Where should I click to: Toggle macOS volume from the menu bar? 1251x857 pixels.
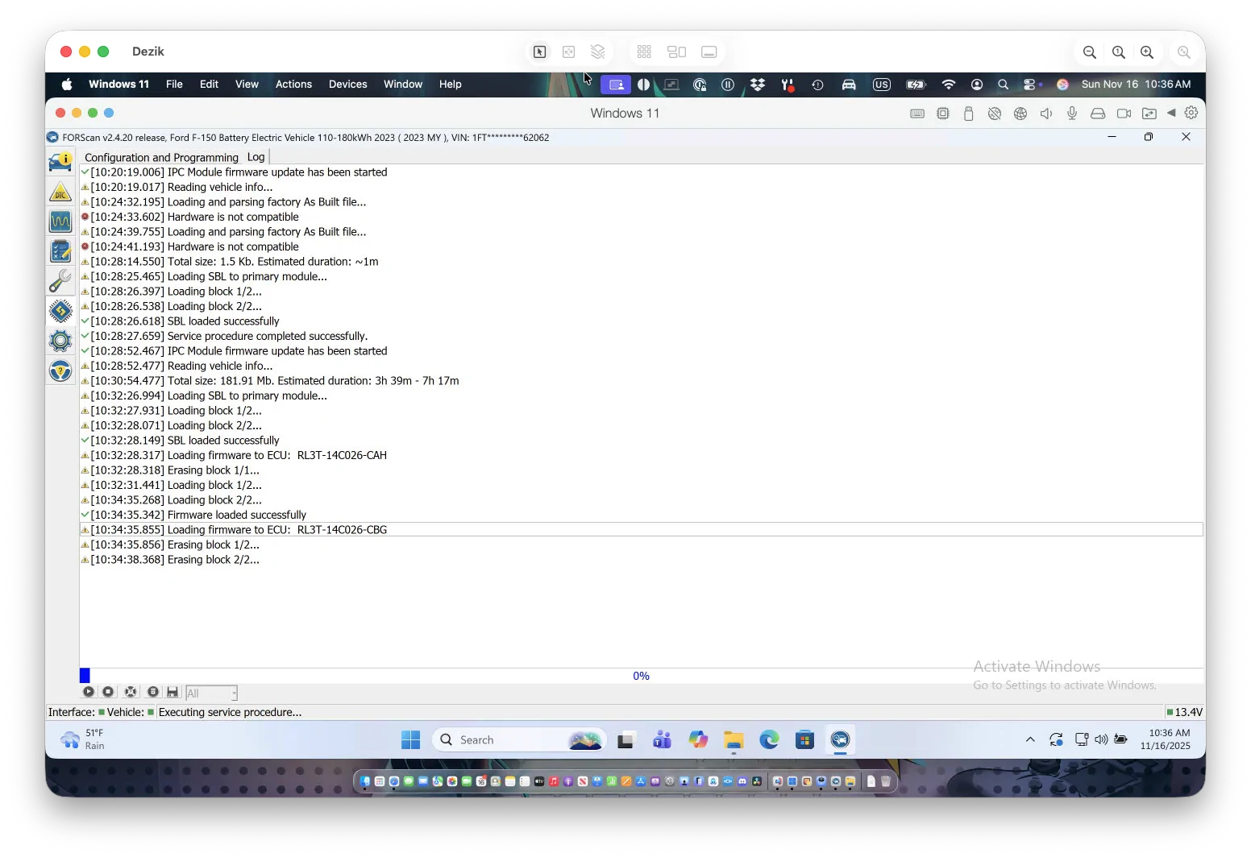[1045, 114]
